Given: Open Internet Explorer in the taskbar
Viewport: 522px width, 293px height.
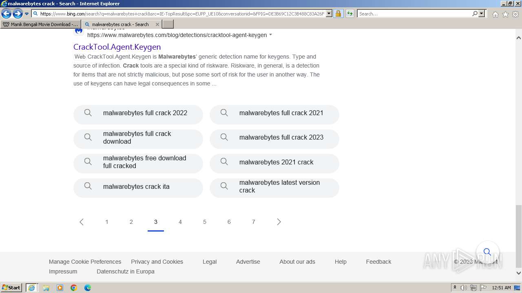Looking at the screenshot, I should [x=32, y=288].
